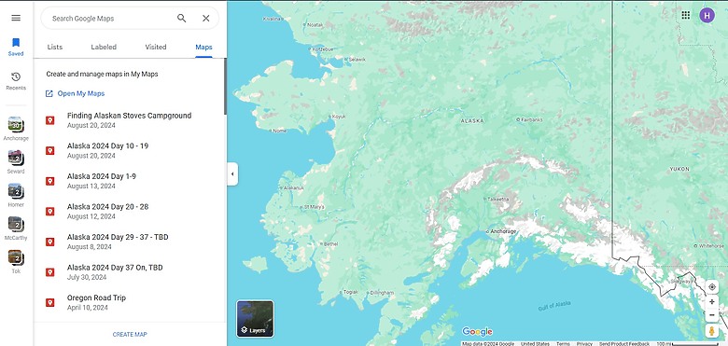Click the Talkeetna label on map
728x346 pixels.
click(498, 199)
